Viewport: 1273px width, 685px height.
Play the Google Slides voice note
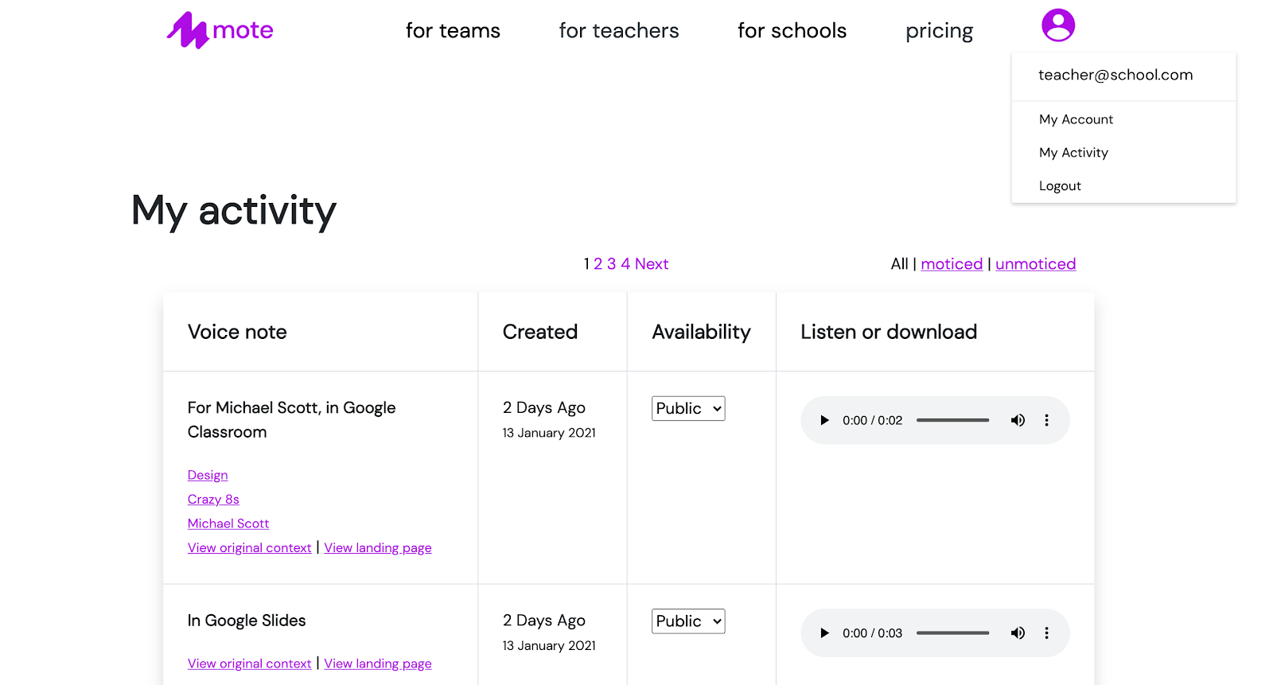(x=824, y=633)
